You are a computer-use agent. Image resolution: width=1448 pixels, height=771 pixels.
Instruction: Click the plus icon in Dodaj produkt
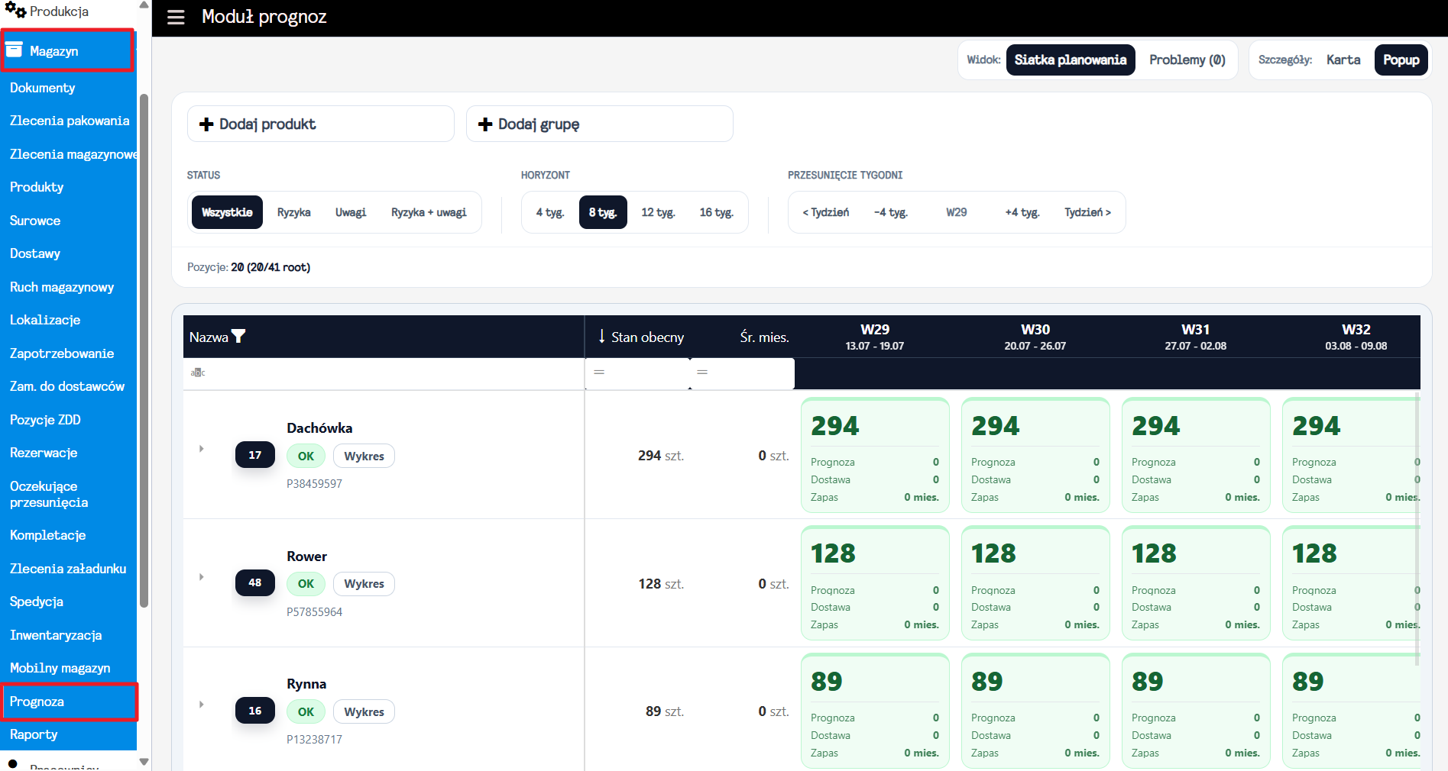[x=206, y=124]
